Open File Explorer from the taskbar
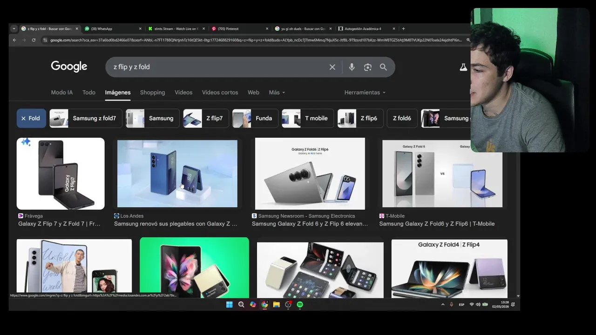The image size is (596, 335). pos(276,304)
